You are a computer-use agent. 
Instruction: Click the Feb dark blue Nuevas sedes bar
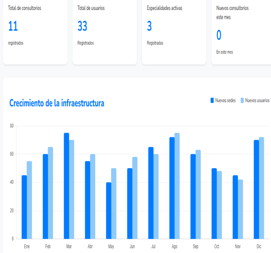[x=45, y=196]
